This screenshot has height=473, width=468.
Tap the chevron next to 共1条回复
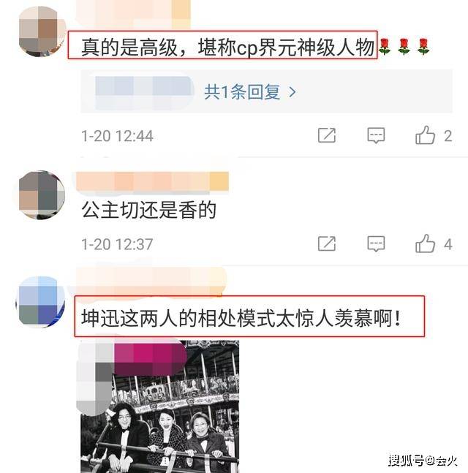292,92
